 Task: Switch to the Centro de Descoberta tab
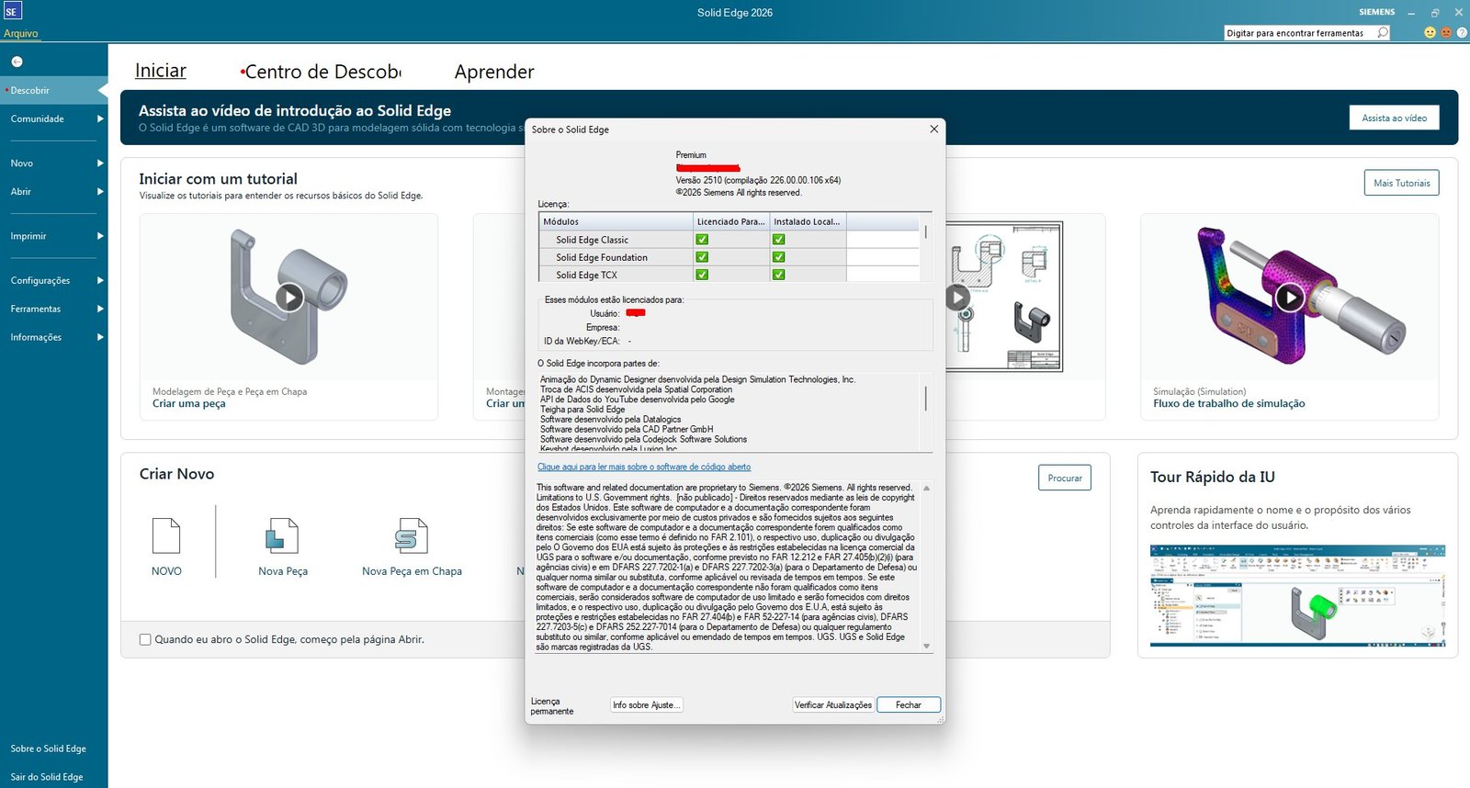[x=322, y=72]
